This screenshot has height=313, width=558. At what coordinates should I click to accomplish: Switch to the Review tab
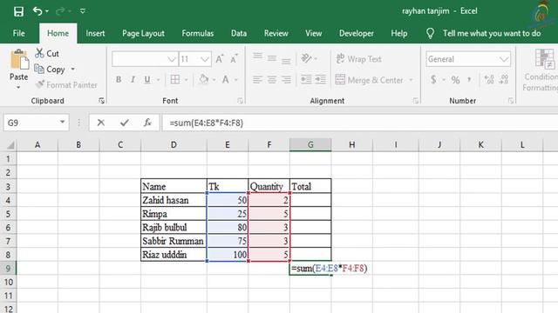click(x=276, y=33)
